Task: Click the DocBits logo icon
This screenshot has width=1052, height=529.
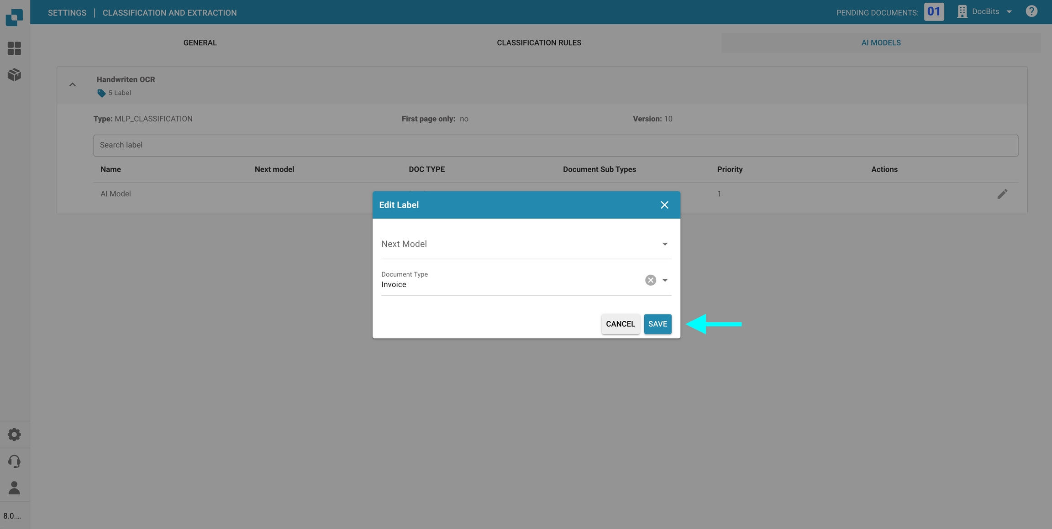Action: pos(14,17)
